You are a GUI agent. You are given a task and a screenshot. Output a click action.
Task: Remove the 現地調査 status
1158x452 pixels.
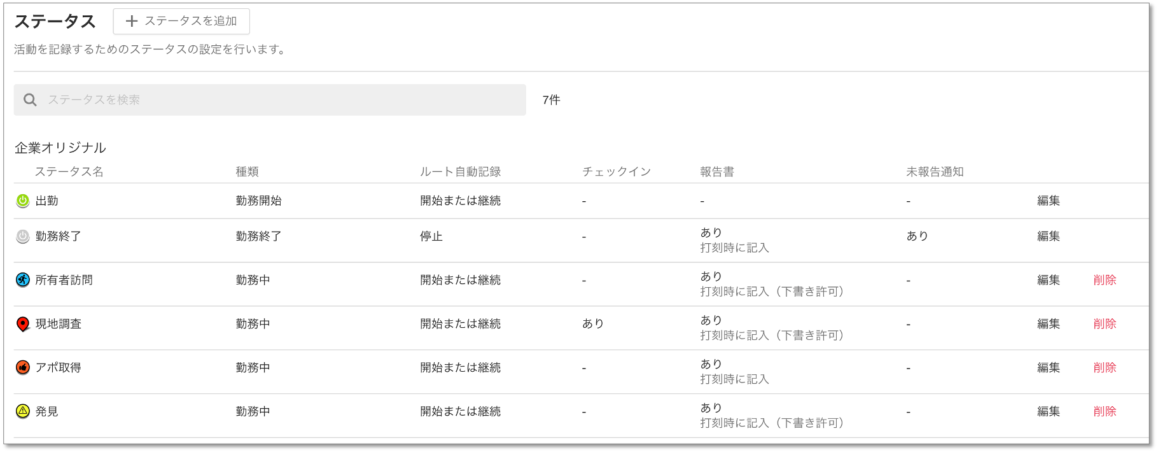(x=1105, y=324)
